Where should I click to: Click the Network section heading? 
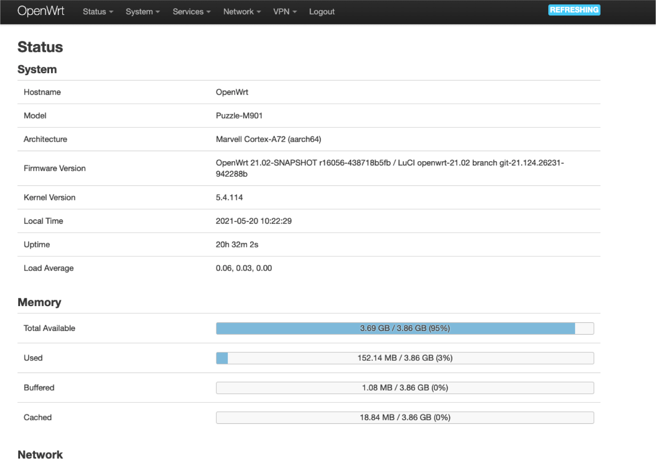point(40,455)
